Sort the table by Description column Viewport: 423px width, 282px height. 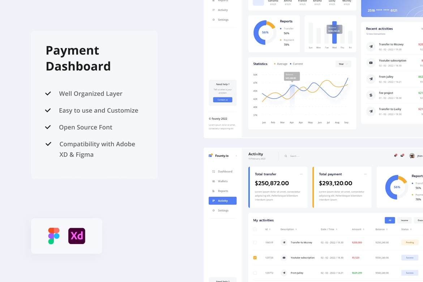pyautogui.click(x=289, y=229)
